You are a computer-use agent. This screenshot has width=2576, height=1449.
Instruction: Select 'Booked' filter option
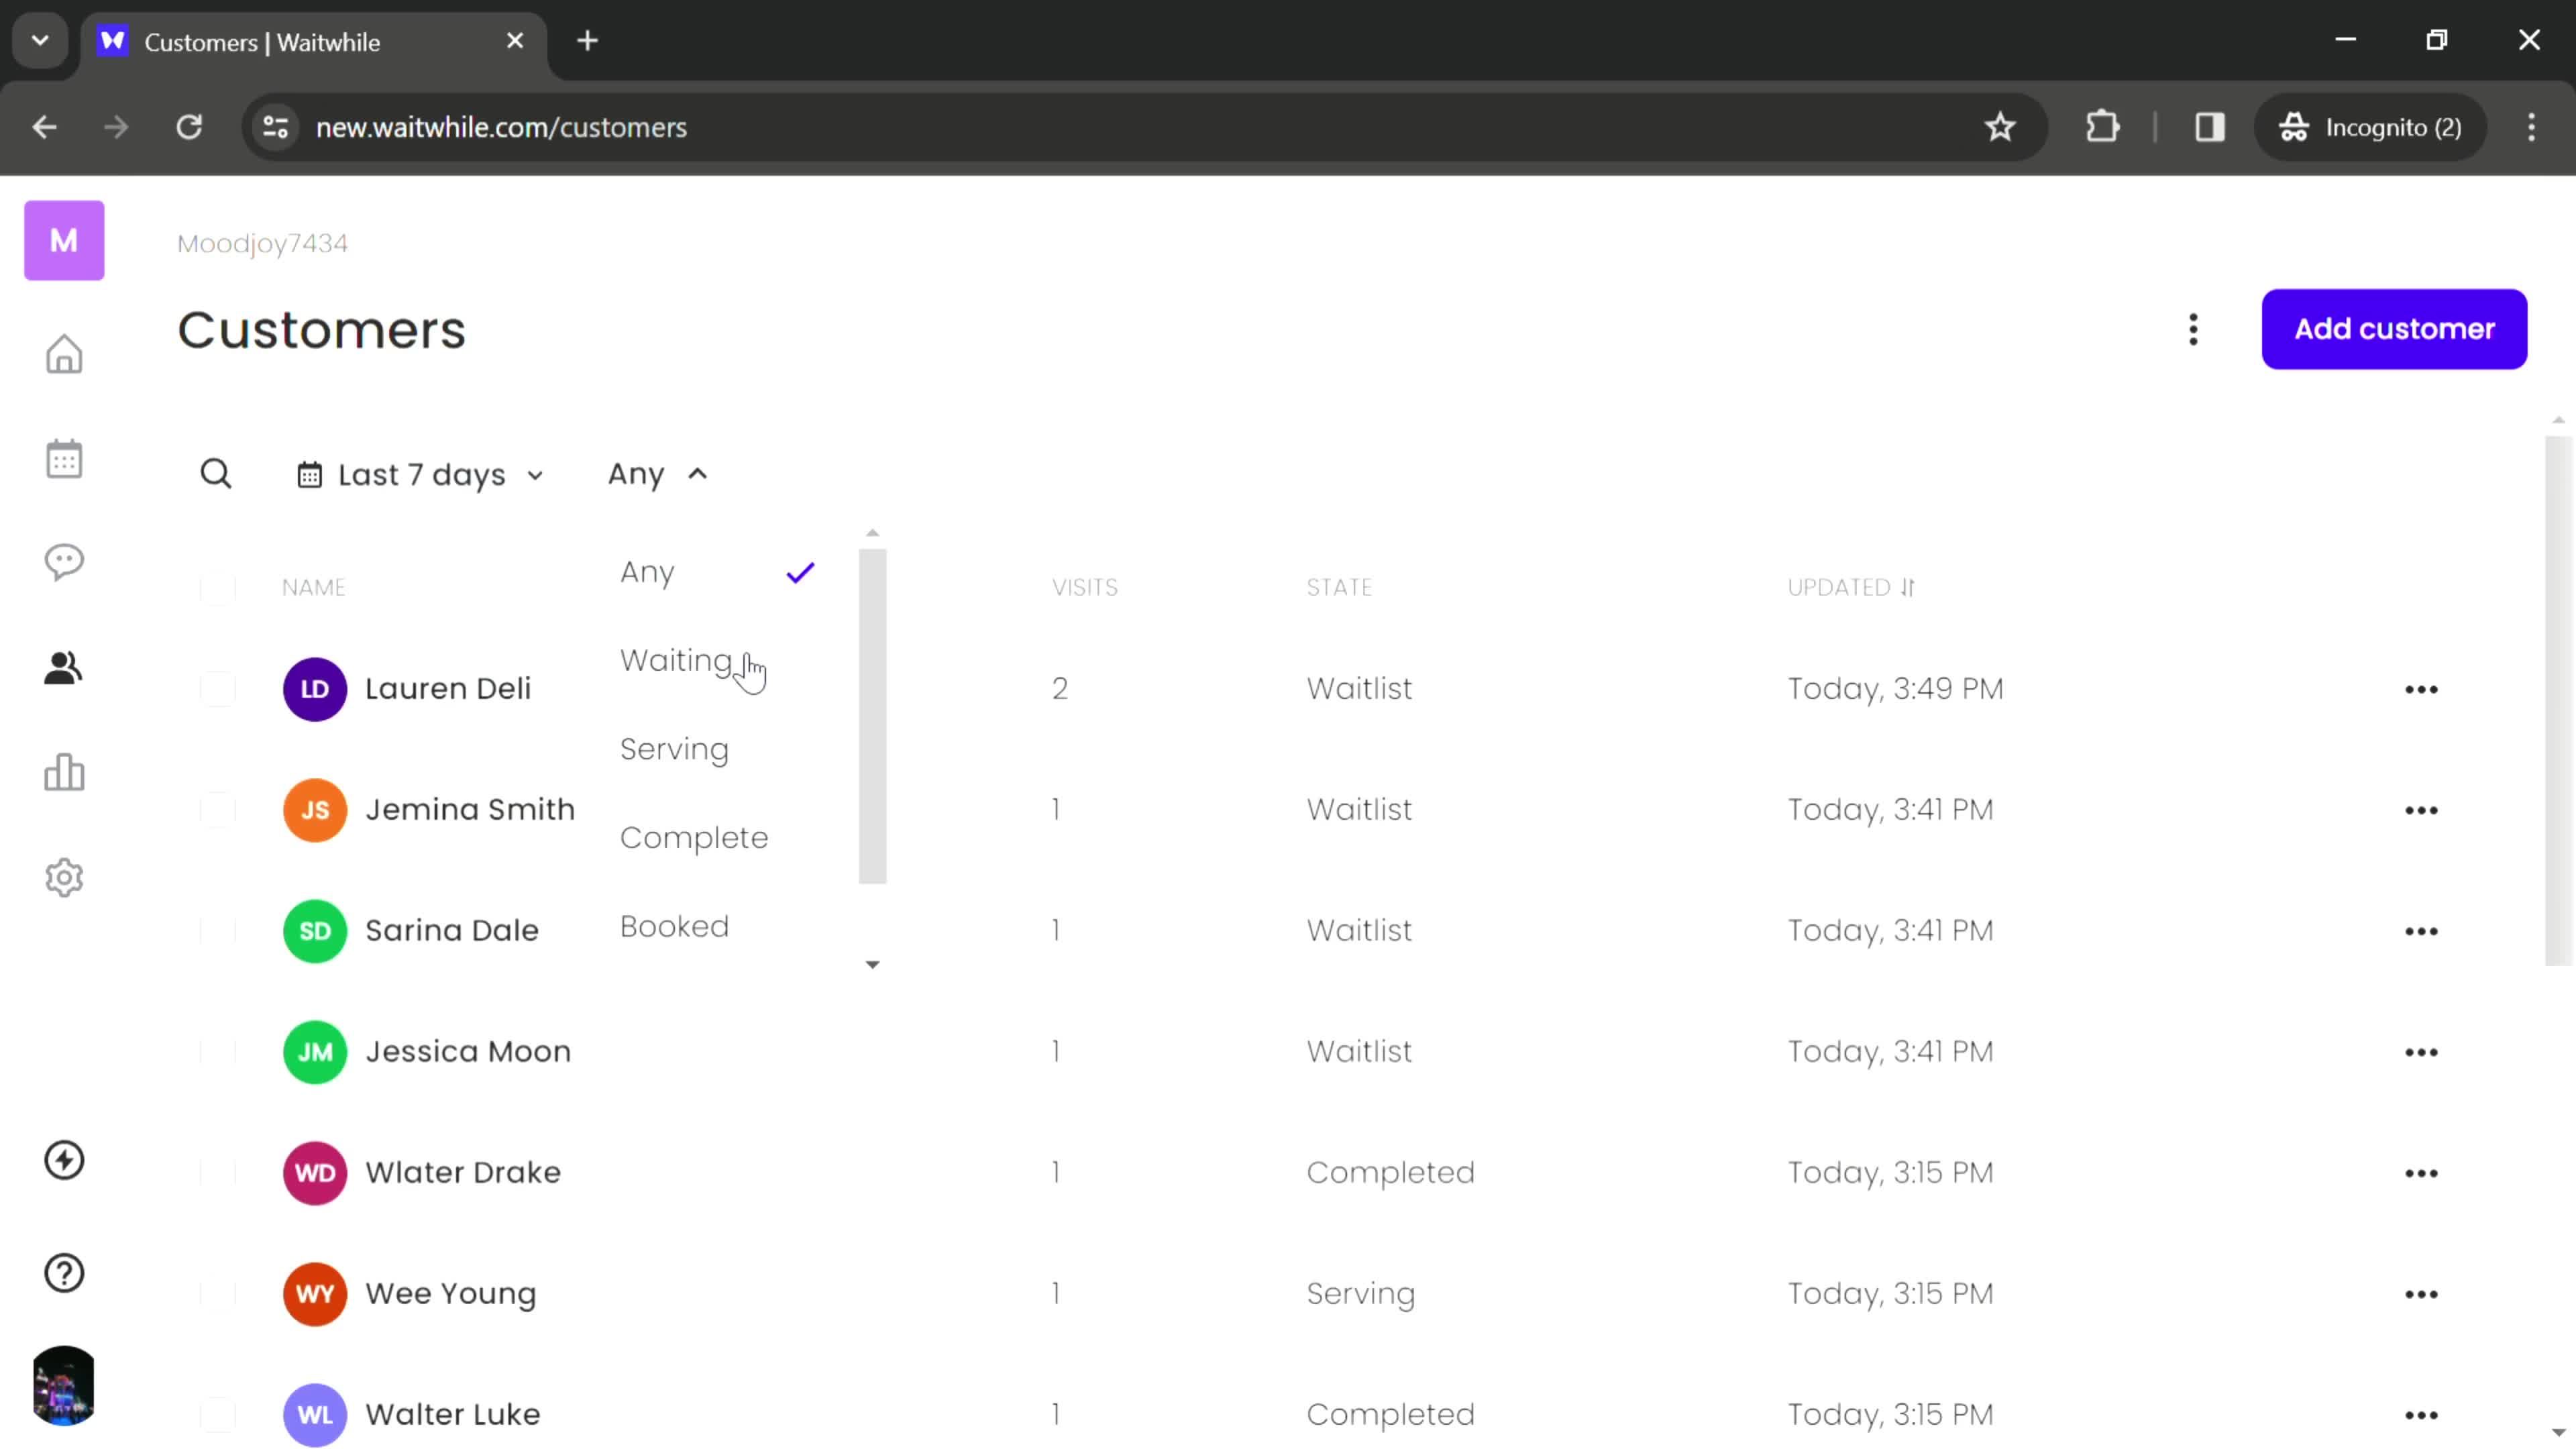[x=674, y=925]
